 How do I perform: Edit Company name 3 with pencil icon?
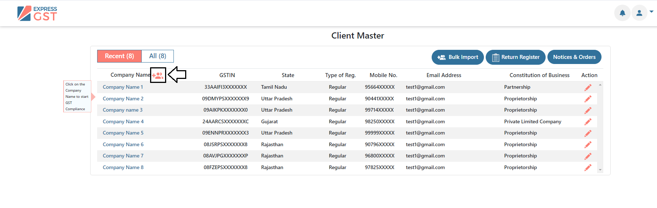(x=588, y=110)
